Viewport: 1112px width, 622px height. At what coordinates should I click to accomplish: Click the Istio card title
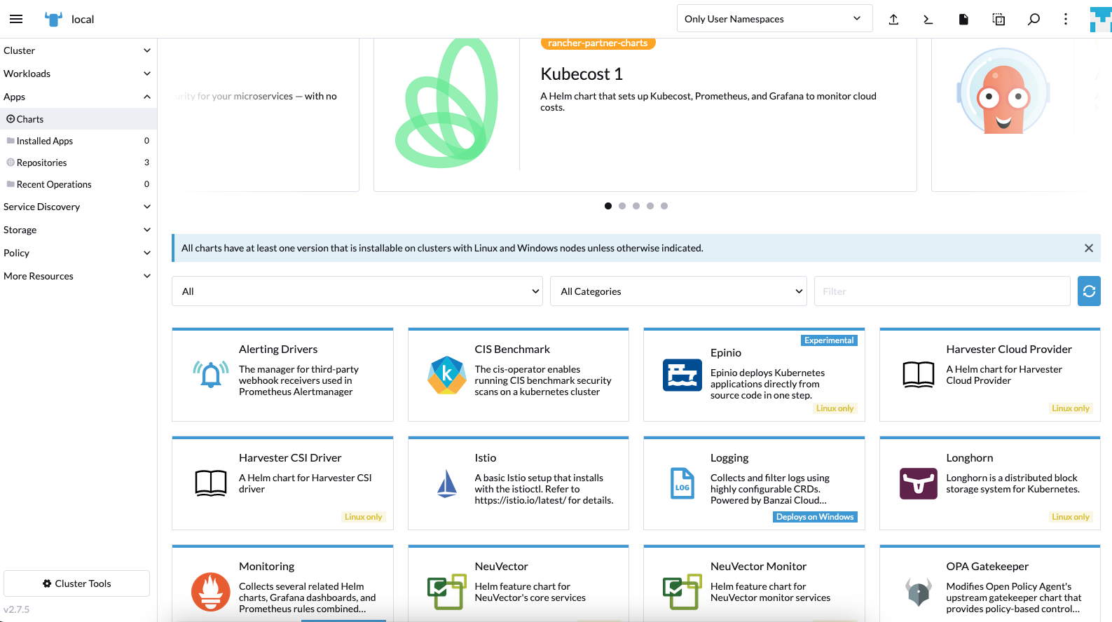tap(486, 457)
